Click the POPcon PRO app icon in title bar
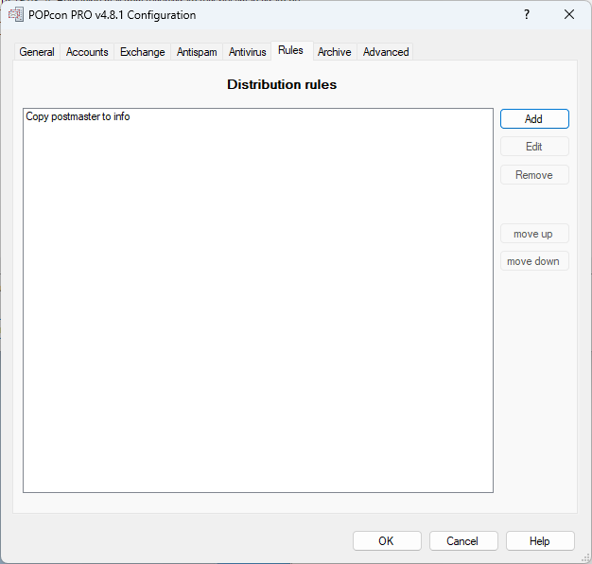This screenshot has height=564, width=592. pyautogui.click(x=16, y=15)
